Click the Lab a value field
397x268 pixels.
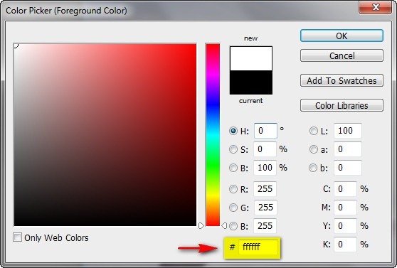coord(348,149)
